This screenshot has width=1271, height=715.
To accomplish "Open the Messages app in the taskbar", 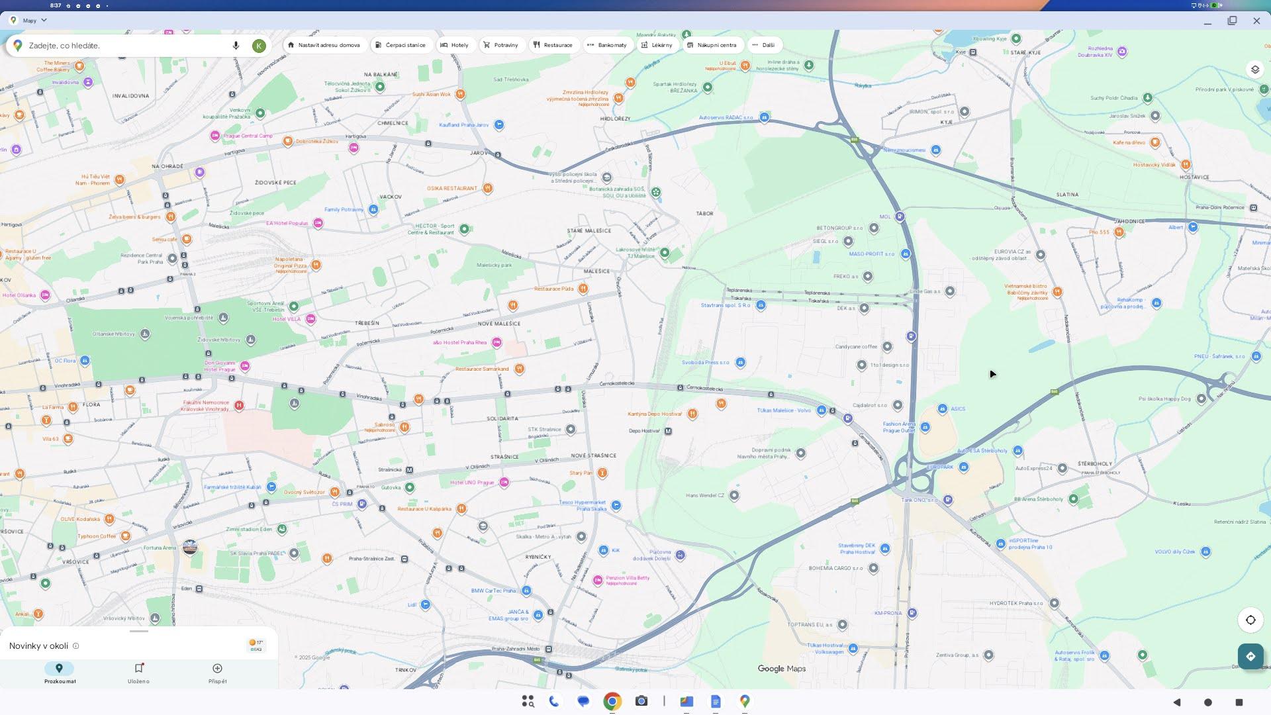I will coord(583,701).
